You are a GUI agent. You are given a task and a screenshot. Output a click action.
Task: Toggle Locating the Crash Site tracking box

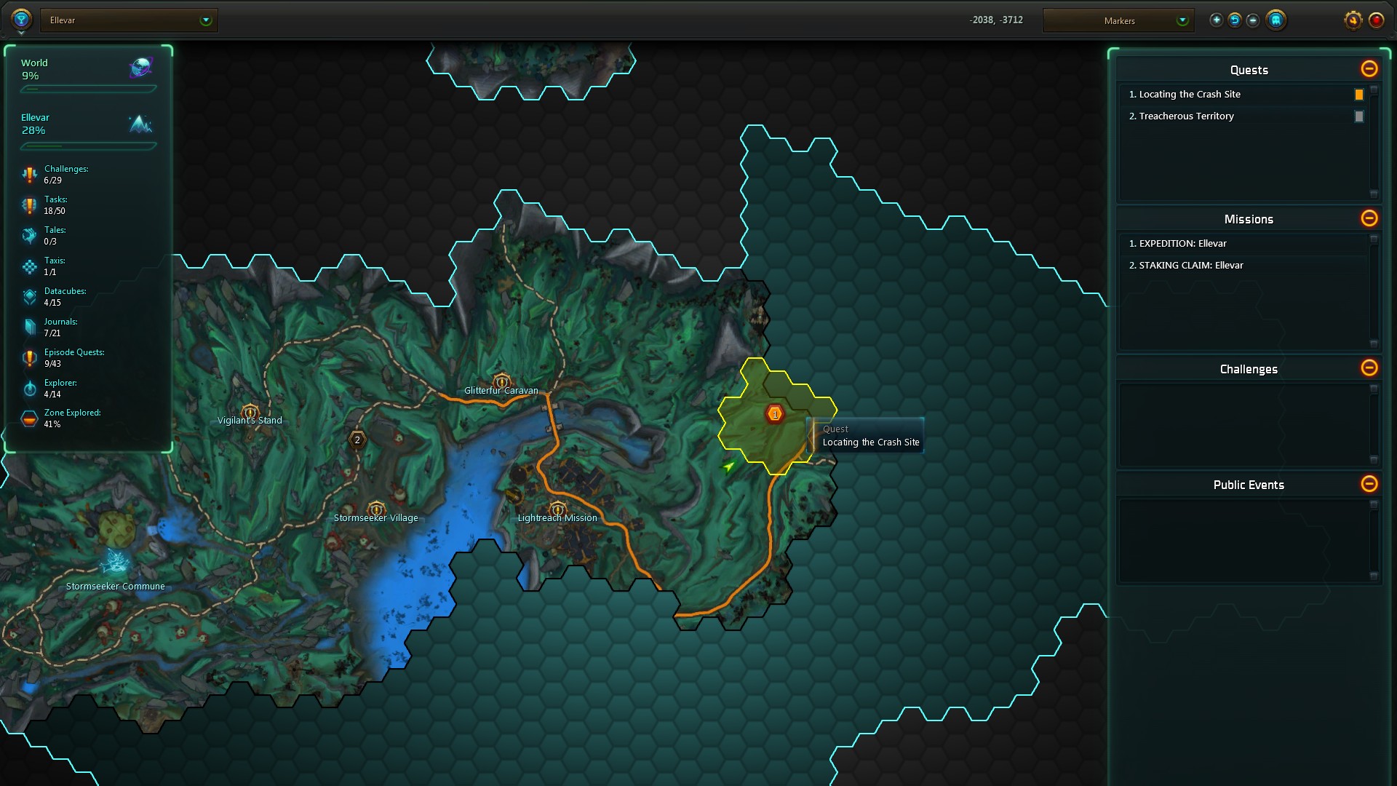[1358, 95]
